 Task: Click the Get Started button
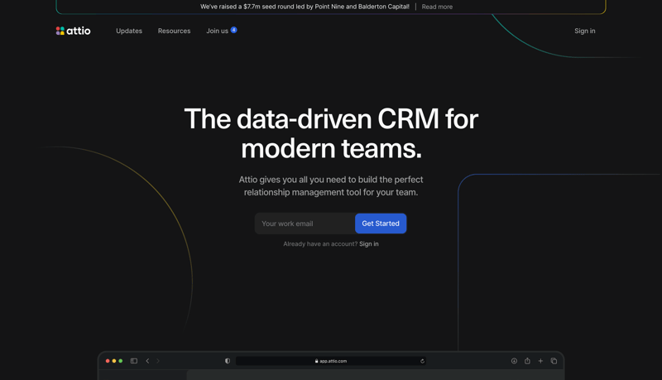click(381, 224)
